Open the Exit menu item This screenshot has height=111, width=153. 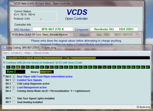click(6, 53)
